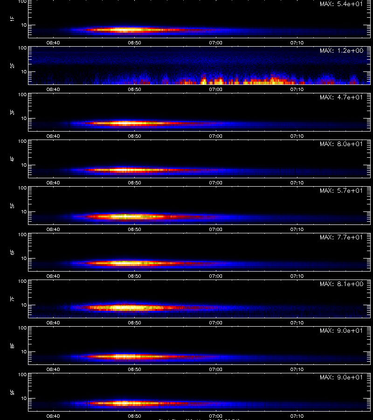Click the 07:10 time label under panel 7F
This screenshot has width=373, height=420.
(297, 322)
